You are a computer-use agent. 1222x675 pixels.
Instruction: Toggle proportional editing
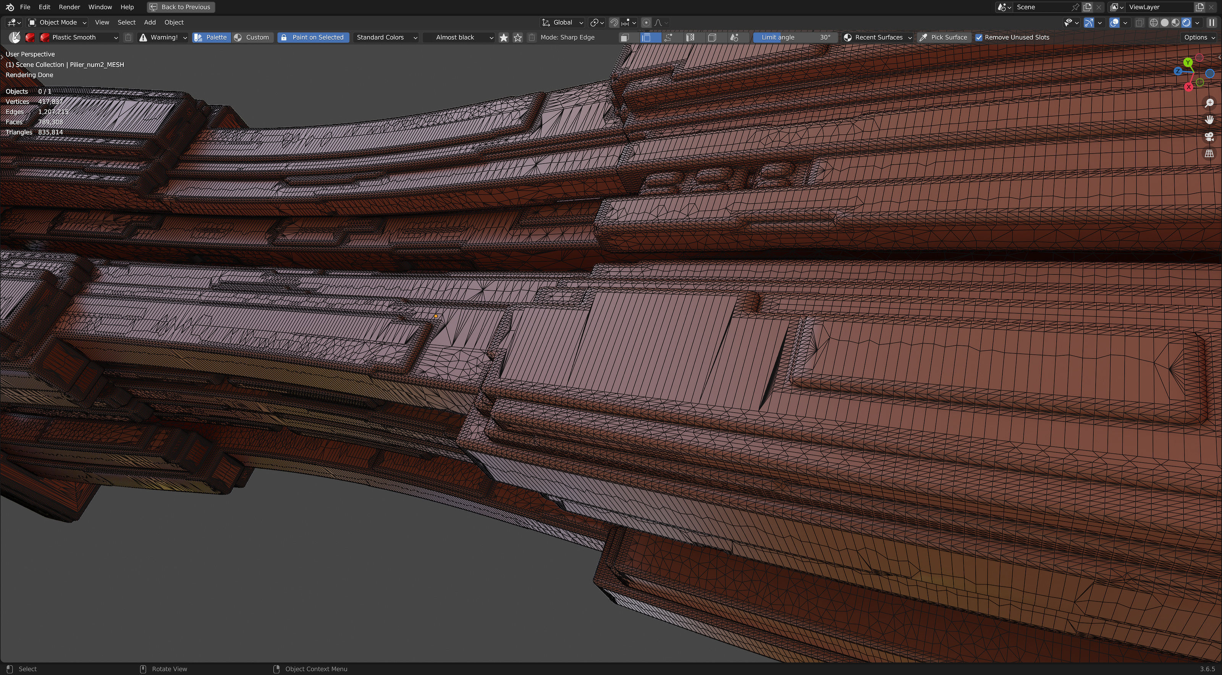pyautogui.click(x=646, y=22)
